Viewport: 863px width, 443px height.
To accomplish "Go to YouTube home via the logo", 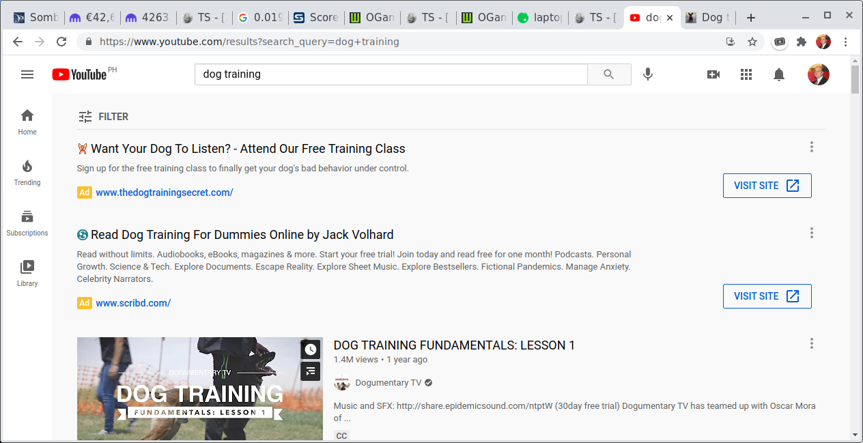I will coord(79,74).
